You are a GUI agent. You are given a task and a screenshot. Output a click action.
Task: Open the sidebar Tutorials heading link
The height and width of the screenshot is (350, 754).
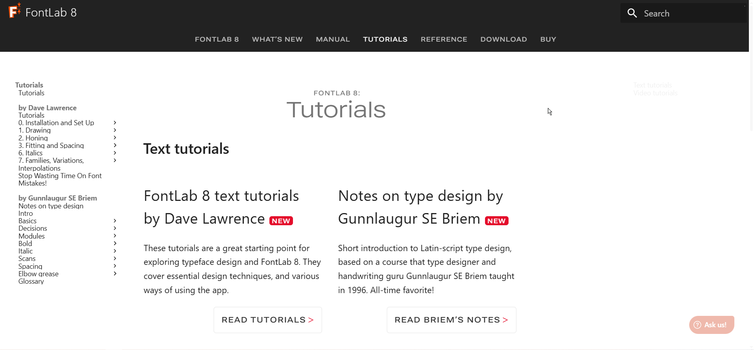coord(29,85)
